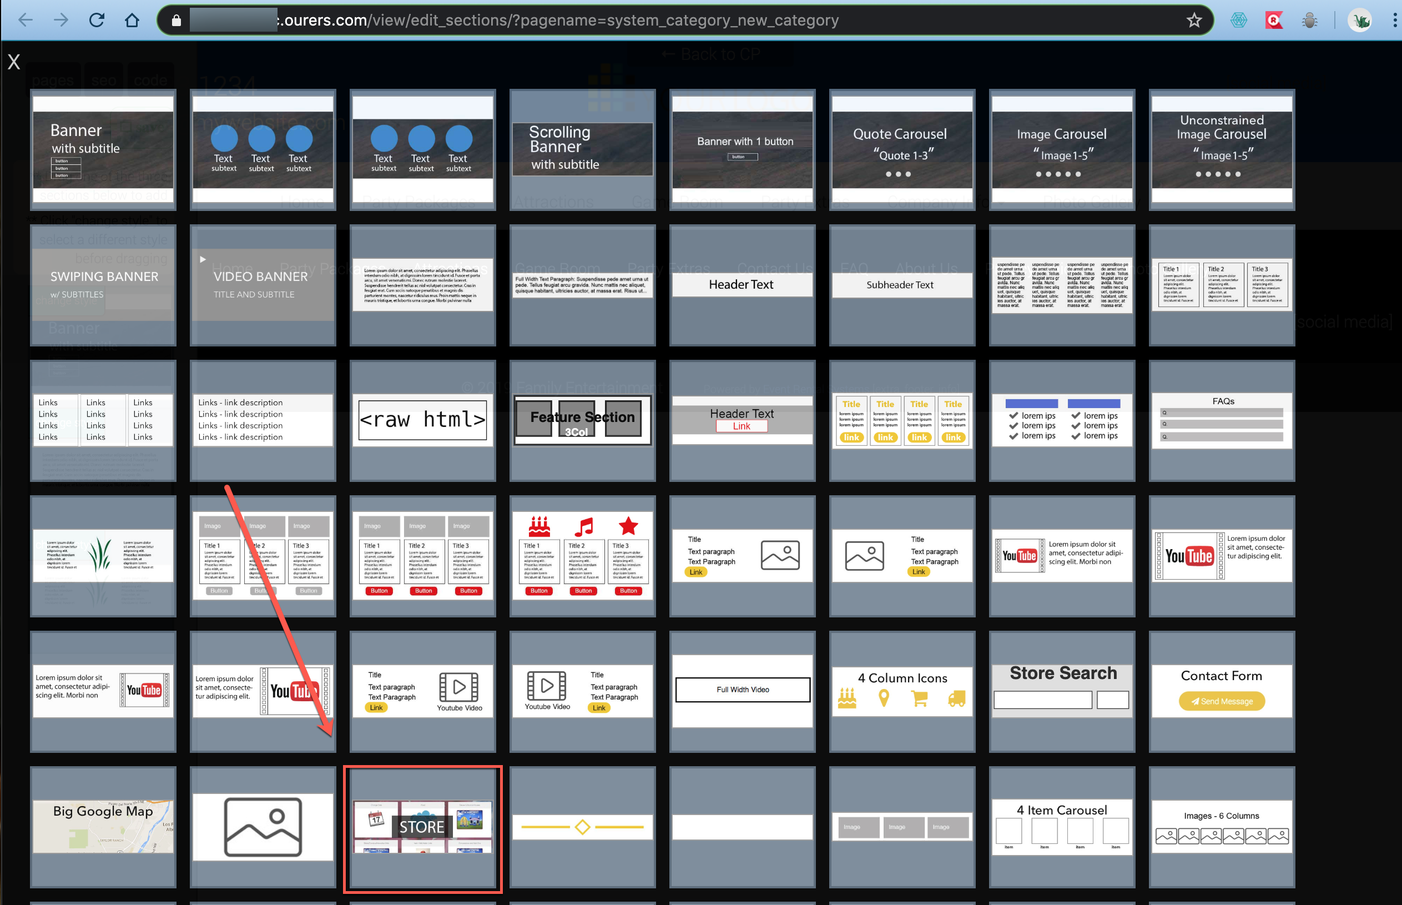This screenshot has width=1402, height=905.
Task: Select the lorem ips checklist section
Action: point(1062,421)
